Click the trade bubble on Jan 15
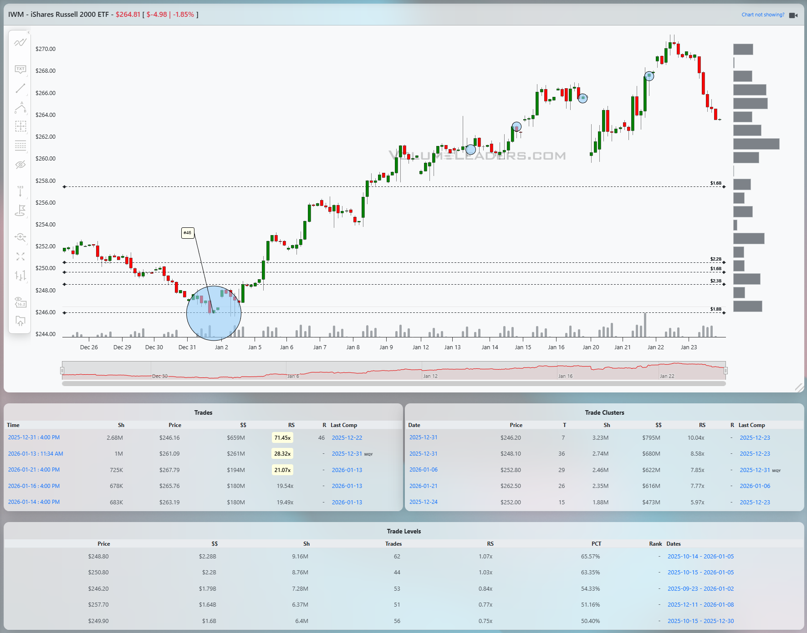 pos(516,126)
